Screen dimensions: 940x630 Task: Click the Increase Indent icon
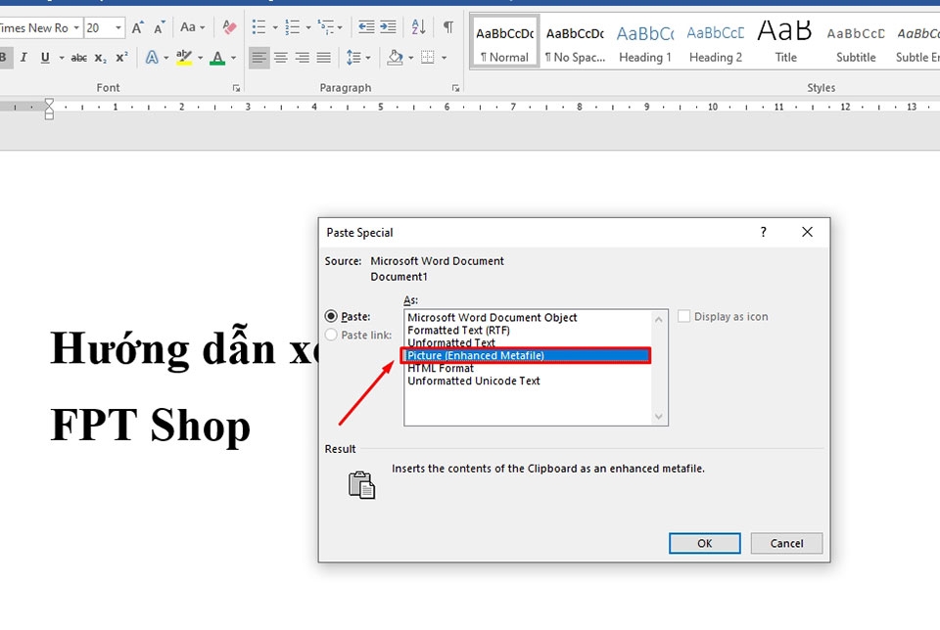(388, 27)
